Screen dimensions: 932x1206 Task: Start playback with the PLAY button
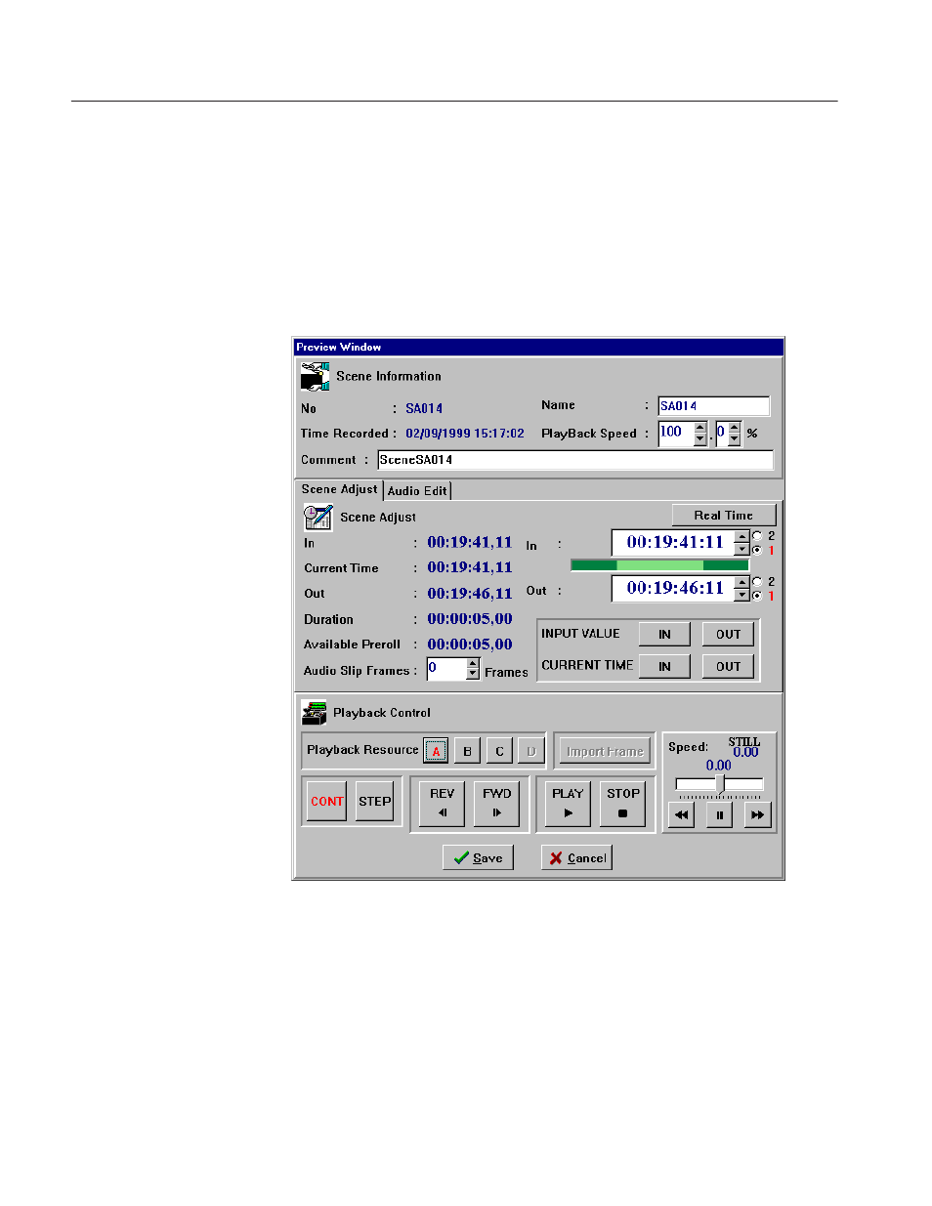click(568, 803)
